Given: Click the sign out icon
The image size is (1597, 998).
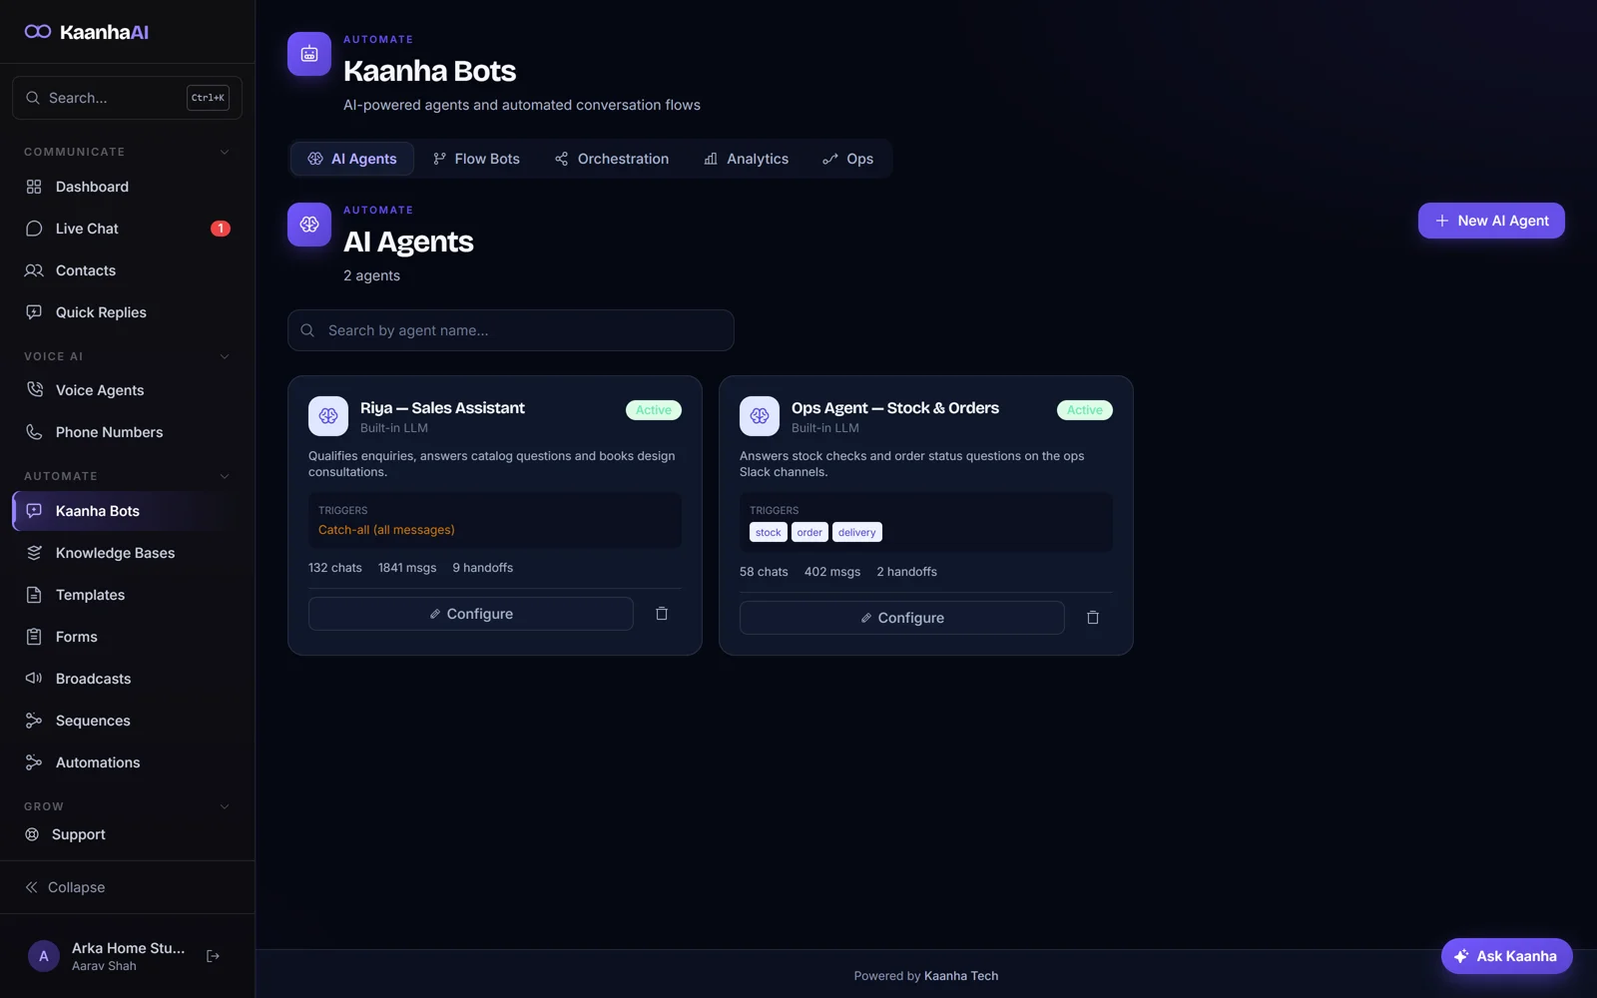Looking at the screenshot, I should [213, 956].
